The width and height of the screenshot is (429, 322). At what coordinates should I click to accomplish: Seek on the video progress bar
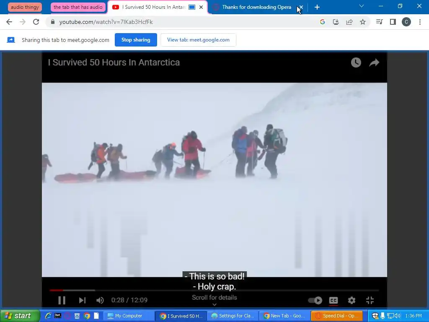(214, 290)
